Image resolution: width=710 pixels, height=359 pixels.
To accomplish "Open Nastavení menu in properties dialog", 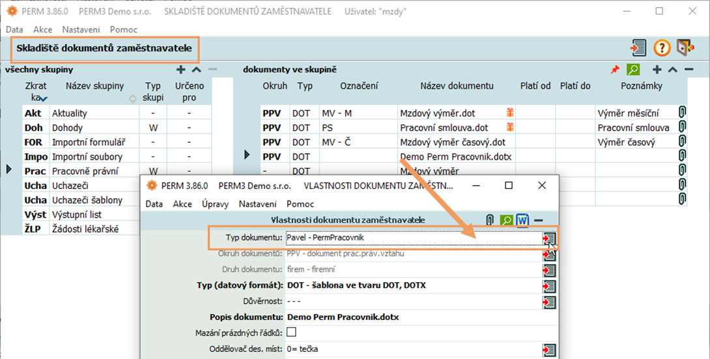I will point(258,204).
